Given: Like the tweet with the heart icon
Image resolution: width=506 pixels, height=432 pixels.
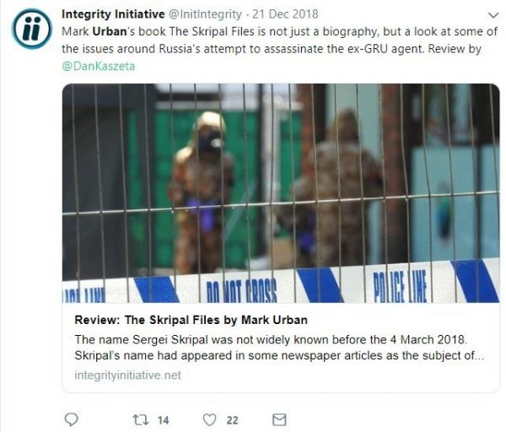Looking at the screenshot, I should pos(209,419).
